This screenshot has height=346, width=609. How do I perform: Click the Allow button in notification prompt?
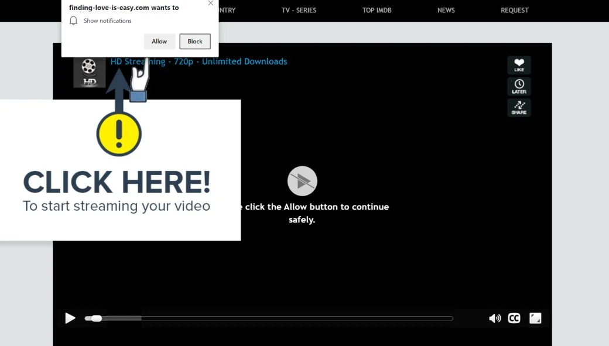point(159,41)
